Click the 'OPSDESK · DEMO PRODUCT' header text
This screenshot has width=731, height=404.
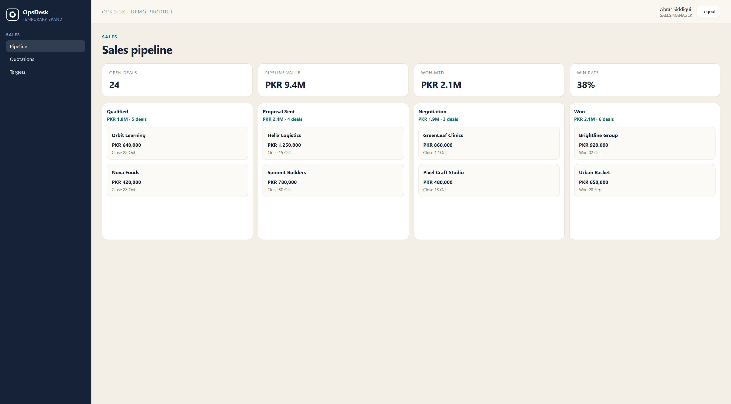(137, 12)
